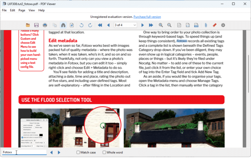Toggle the binoculars find tool

tap(63, 25)
